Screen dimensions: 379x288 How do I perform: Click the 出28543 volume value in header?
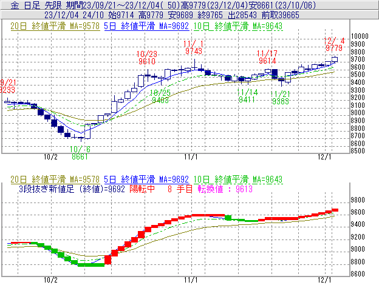pos(242,15)
